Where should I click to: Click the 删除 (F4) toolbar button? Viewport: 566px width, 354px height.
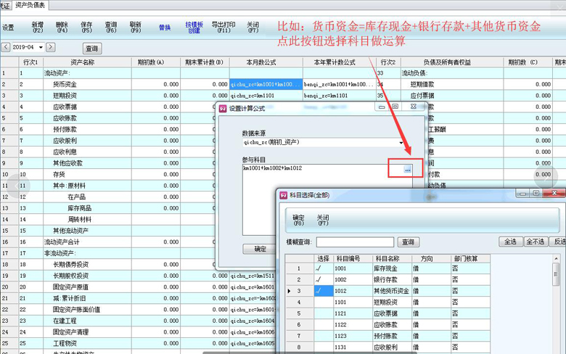[x=62, y=28]
